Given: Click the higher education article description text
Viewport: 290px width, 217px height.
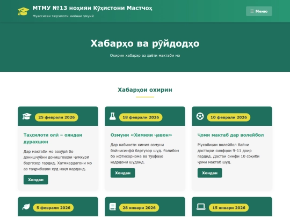Looking at the screenshot, I should point(57,160).
